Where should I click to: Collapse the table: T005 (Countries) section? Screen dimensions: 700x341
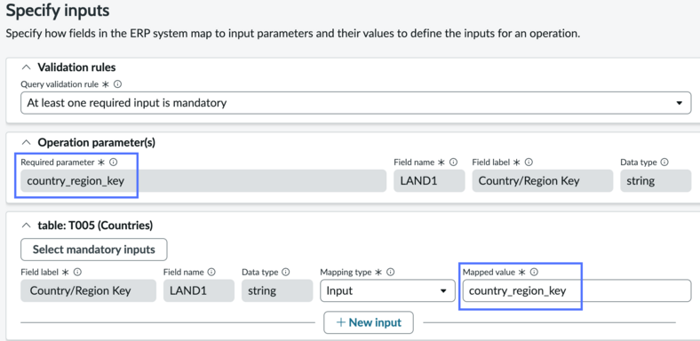(27, 226)
